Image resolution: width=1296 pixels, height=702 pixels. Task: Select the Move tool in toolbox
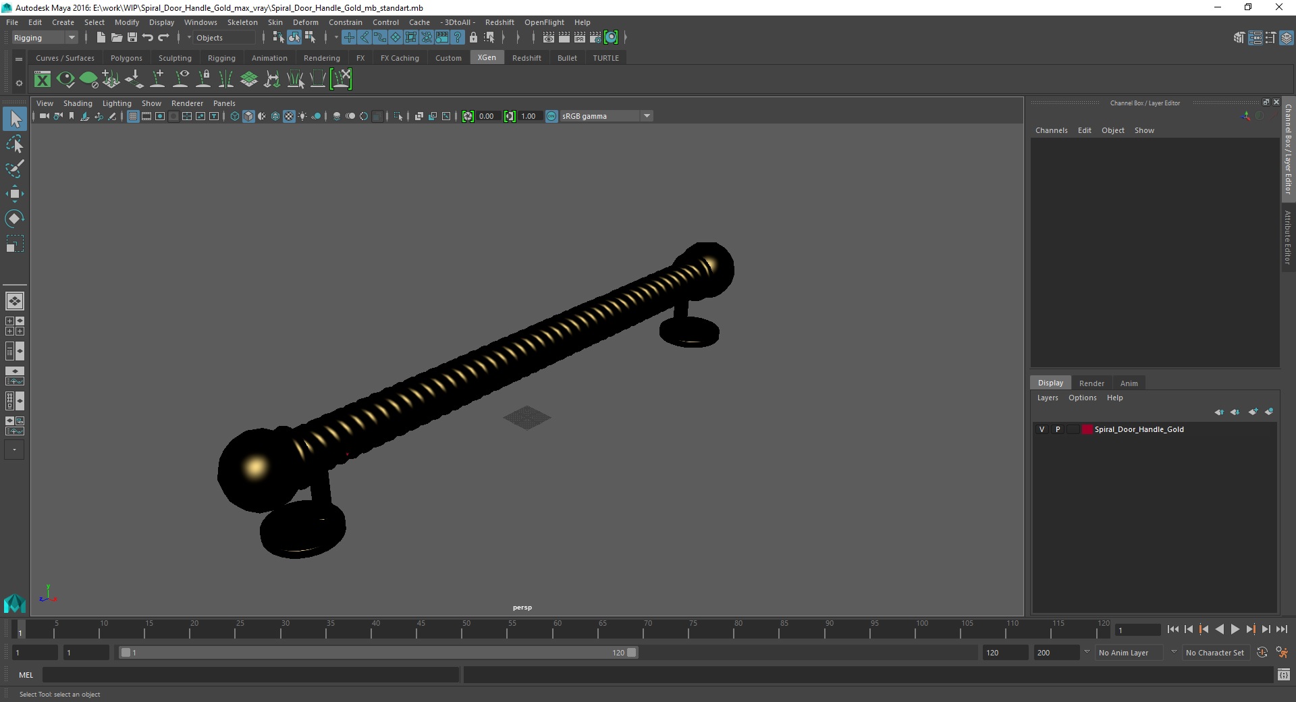tap(14, 194)
